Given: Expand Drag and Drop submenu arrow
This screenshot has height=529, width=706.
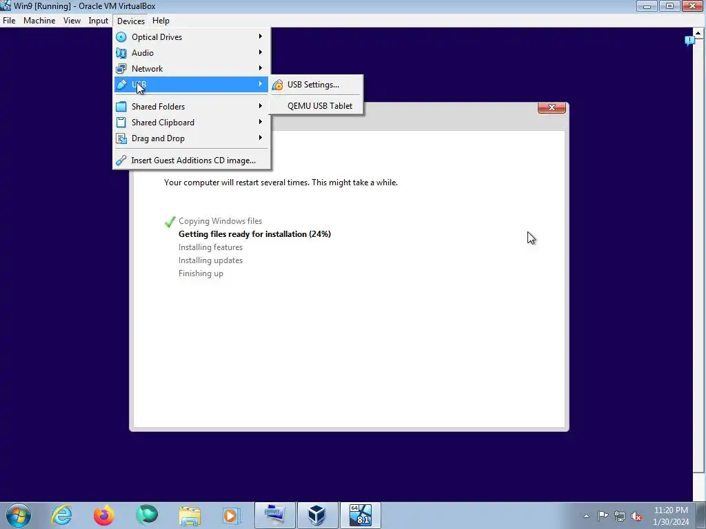Looking at the screenshot, I should [260, 138].
